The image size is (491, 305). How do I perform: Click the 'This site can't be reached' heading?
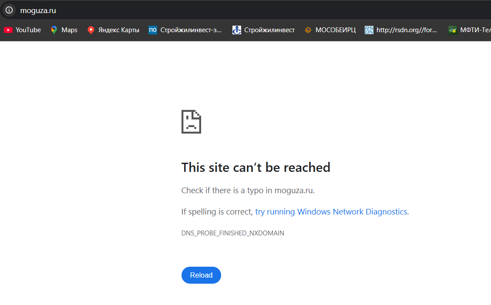coord(256,168)
